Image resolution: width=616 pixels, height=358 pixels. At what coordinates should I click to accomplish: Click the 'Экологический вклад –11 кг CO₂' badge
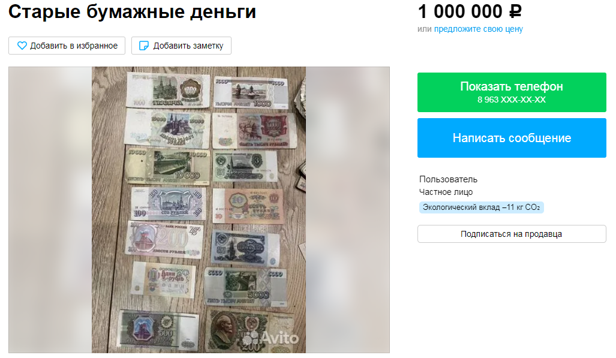(481, 207)
